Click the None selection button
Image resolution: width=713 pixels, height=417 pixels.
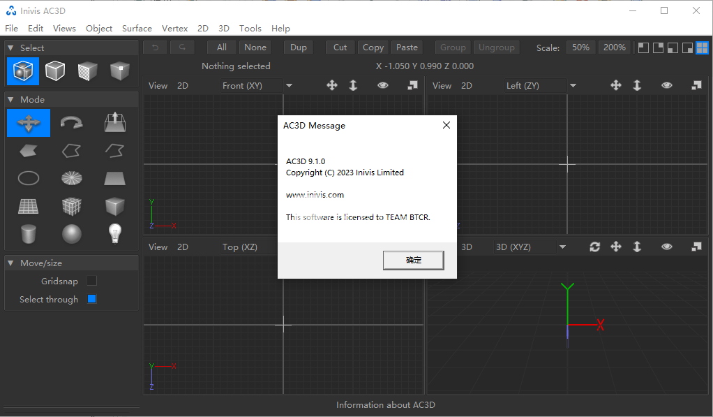255,47
